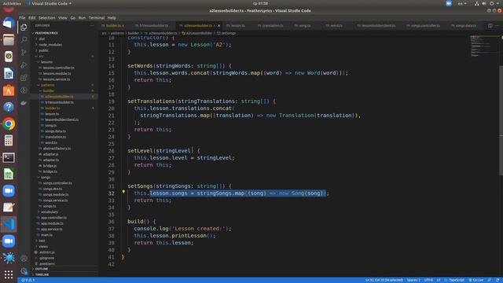Expand the vocabulary folder

pos(49,211)
